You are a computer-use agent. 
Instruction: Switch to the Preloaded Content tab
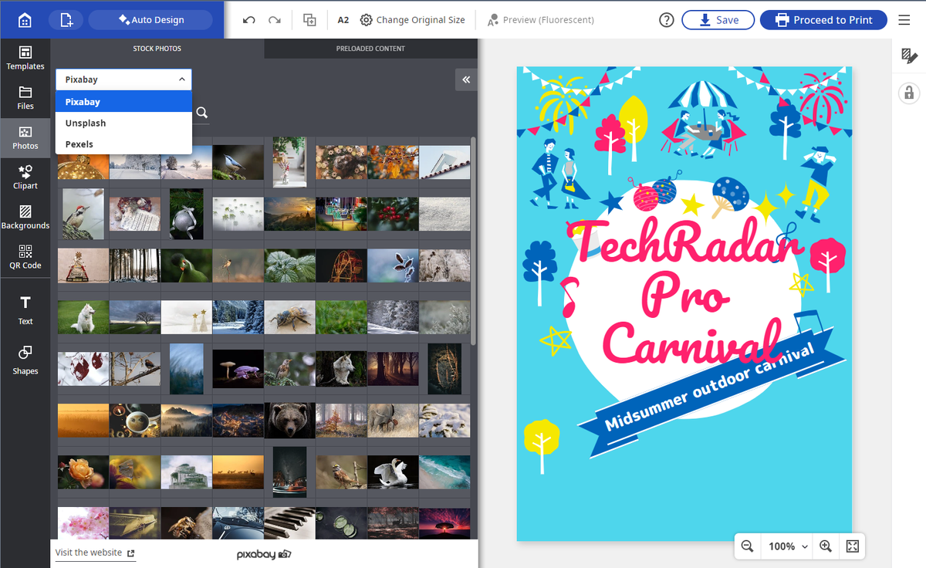[x=370, y=48]
